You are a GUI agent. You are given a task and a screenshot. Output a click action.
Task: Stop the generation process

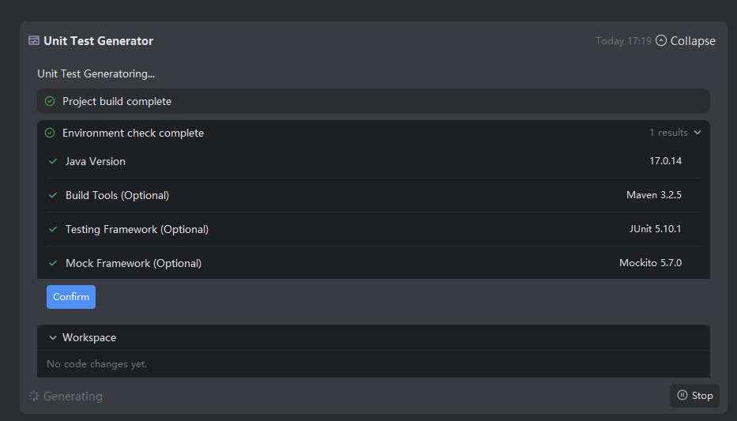coord(694,396)
